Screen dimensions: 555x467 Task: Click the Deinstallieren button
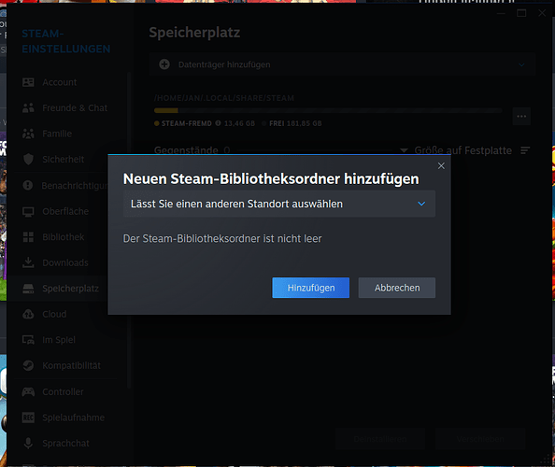380,439
